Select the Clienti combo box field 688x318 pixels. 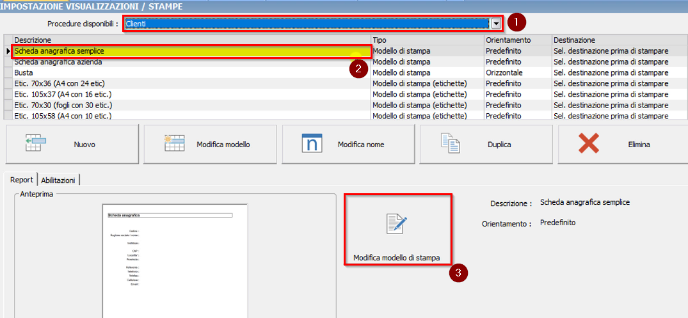tap(307, 24)
